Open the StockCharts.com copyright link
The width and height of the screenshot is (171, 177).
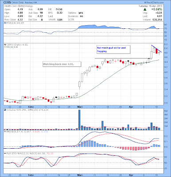click(x=154, y=3)
